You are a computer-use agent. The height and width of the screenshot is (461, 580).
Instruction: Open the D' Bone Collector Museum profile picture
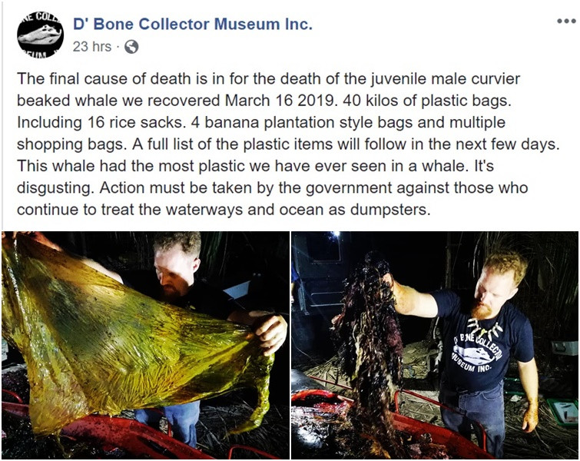pos(40,35)
